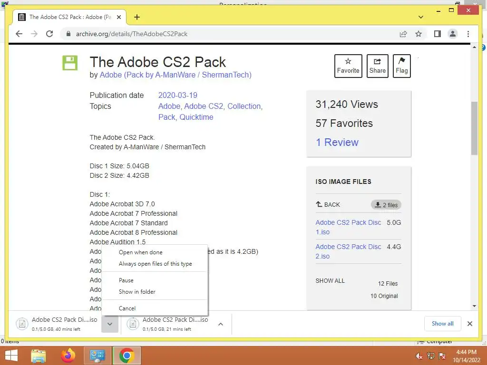Click the Share button on archive page
487x365 pixels.
377,66
